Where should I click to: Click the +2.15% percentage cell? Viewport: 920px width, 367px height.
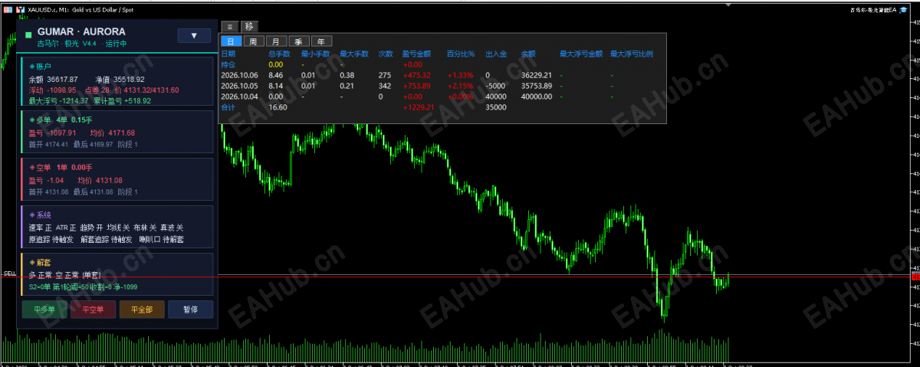tap(460, 86)
